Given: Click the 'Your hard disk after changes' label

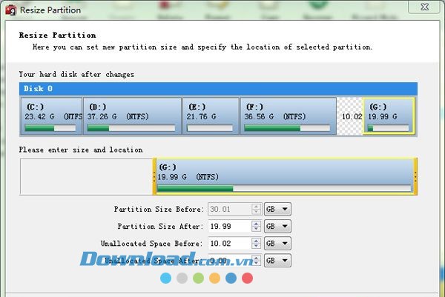Looking at the screenshot, I should [x=76, y=75].
